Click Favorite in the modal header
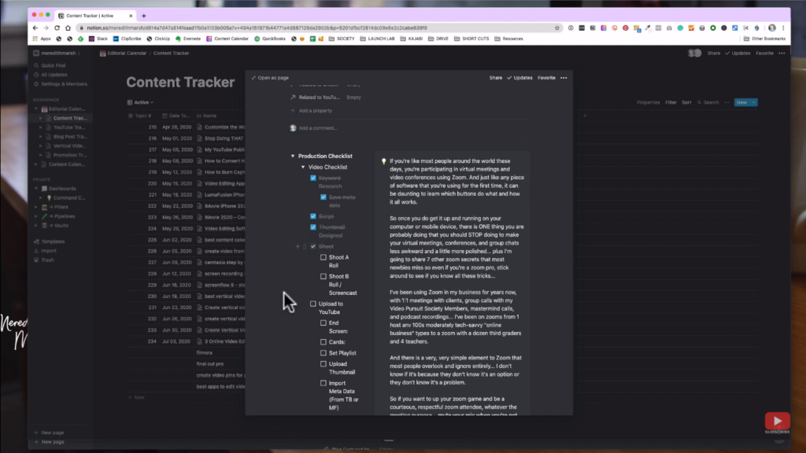This screenshot has width=806, height=453. tap(546, 78)
